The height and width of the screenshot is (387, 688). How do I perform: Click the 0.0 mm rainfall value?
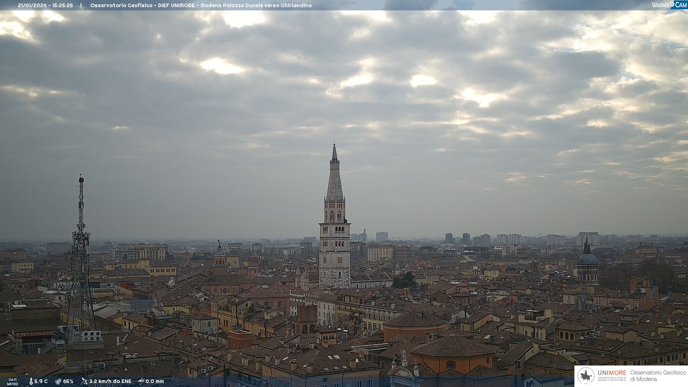(x=154, y=381)
